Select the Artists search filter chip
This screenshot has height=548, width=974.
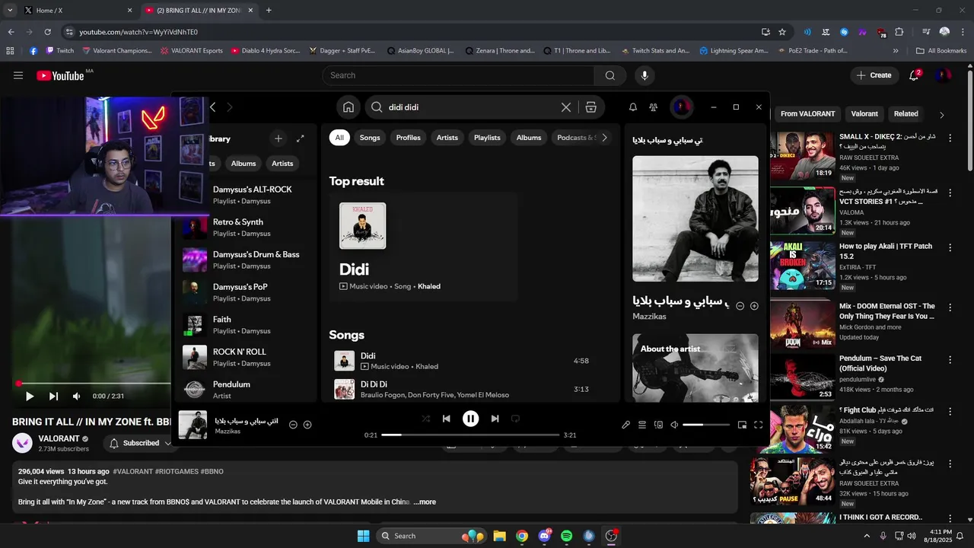447,138
